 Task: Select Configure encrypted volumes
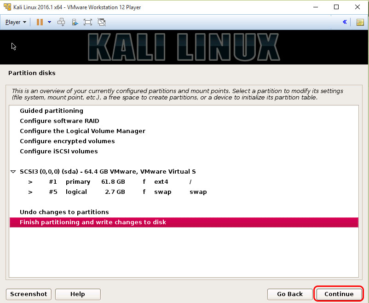coord(184,141)
